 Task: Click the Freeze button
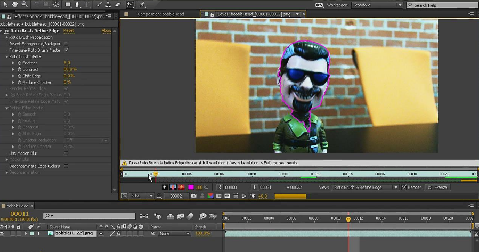click(x=438, y=187)
